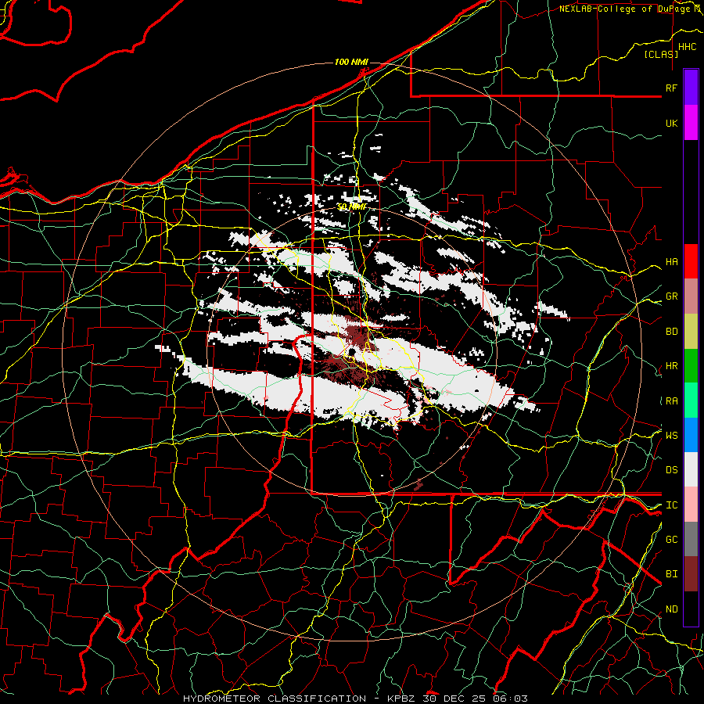Click the 'BD' legend label
Screen dimensions: 704x704
click(x=671, y=332)
